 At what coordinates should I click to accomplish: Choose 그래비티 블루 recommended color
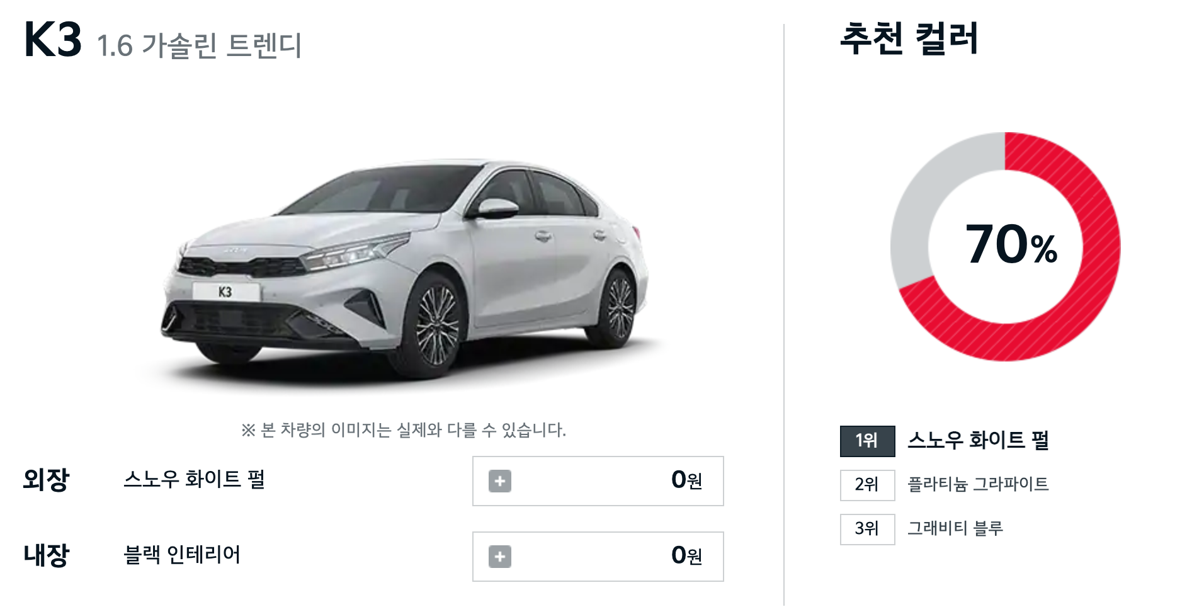click(x=955, y=528)
